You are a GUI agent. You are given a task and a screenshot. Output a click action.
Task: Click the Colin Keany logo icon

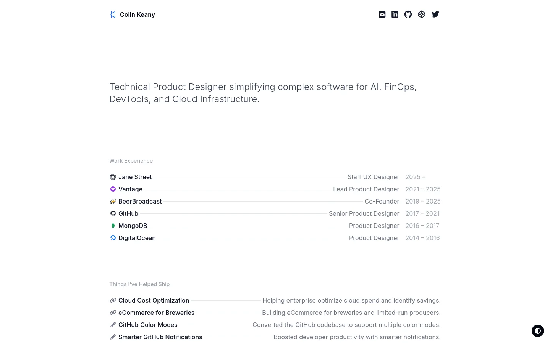(x=113, y=14)
